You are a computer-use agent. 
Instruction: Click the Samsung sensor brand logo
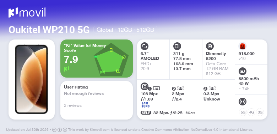click(x=146, y=105)
